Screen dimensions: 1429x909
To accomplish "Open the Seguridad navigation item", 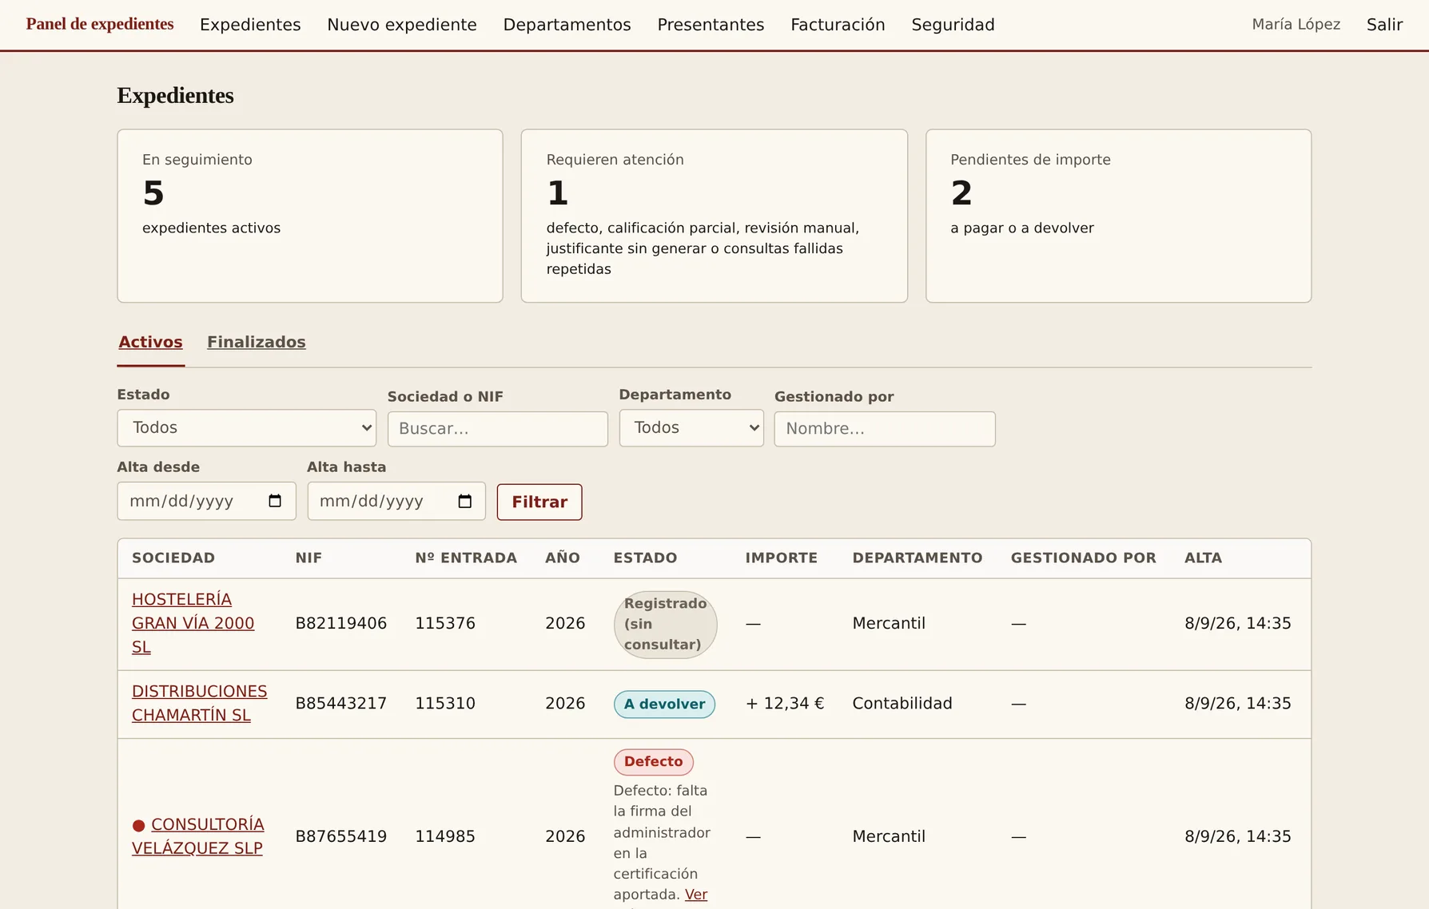I will click(953, 25).
